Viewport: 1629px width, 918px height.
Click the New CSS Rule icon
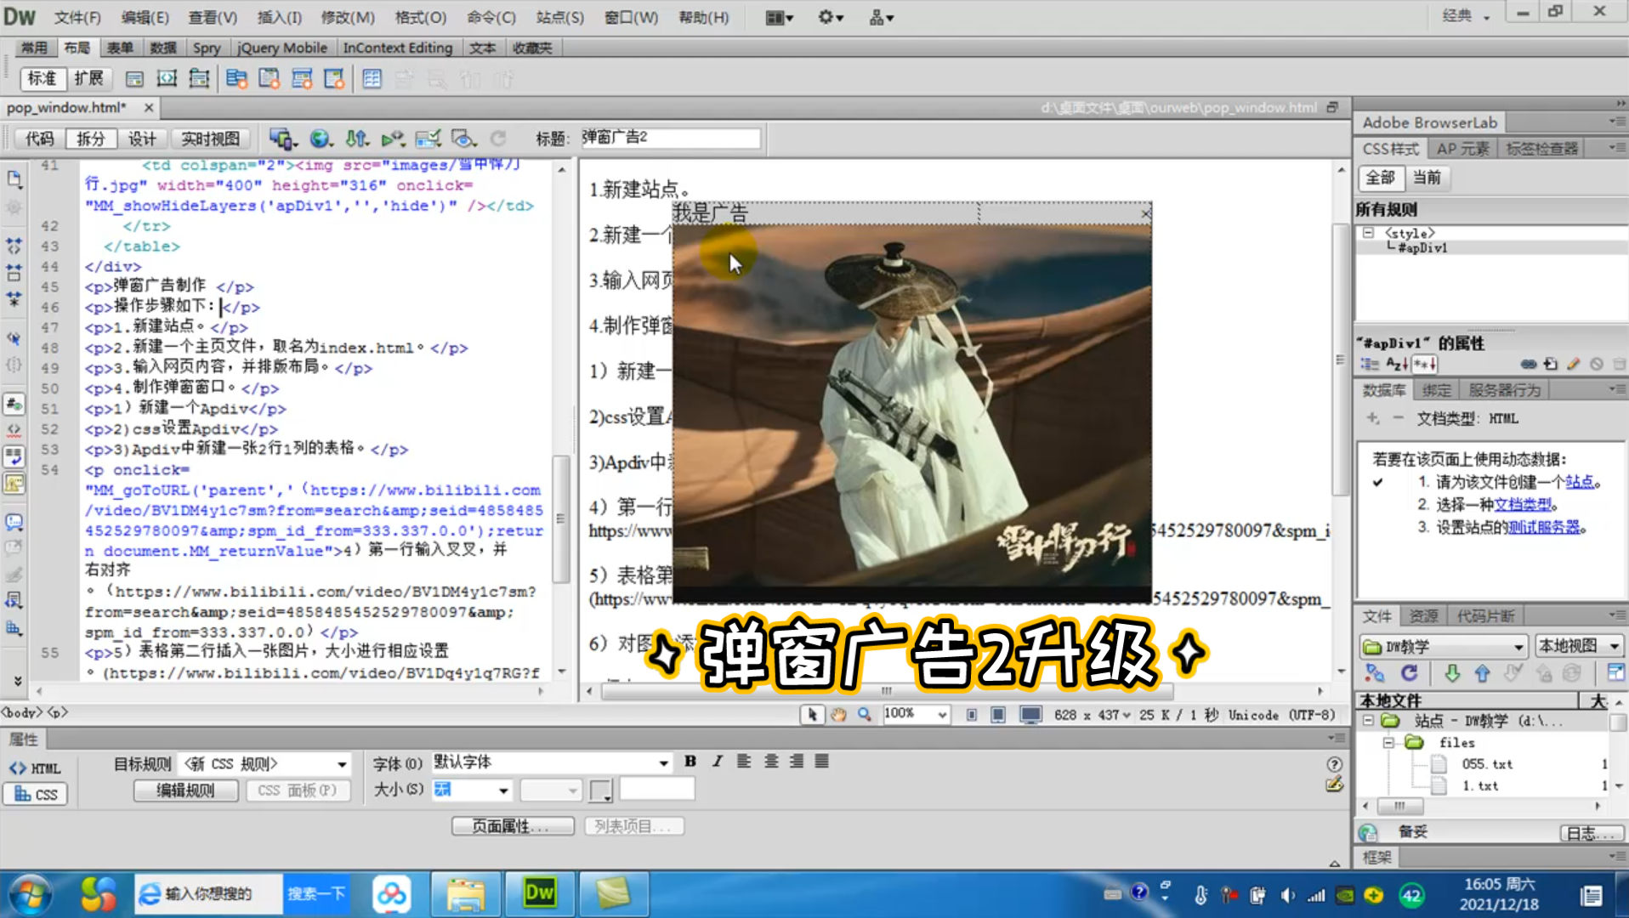click(x=1551, y=364)
